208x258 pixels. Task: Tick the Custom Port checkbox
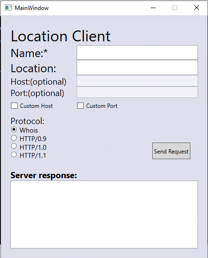80,106
